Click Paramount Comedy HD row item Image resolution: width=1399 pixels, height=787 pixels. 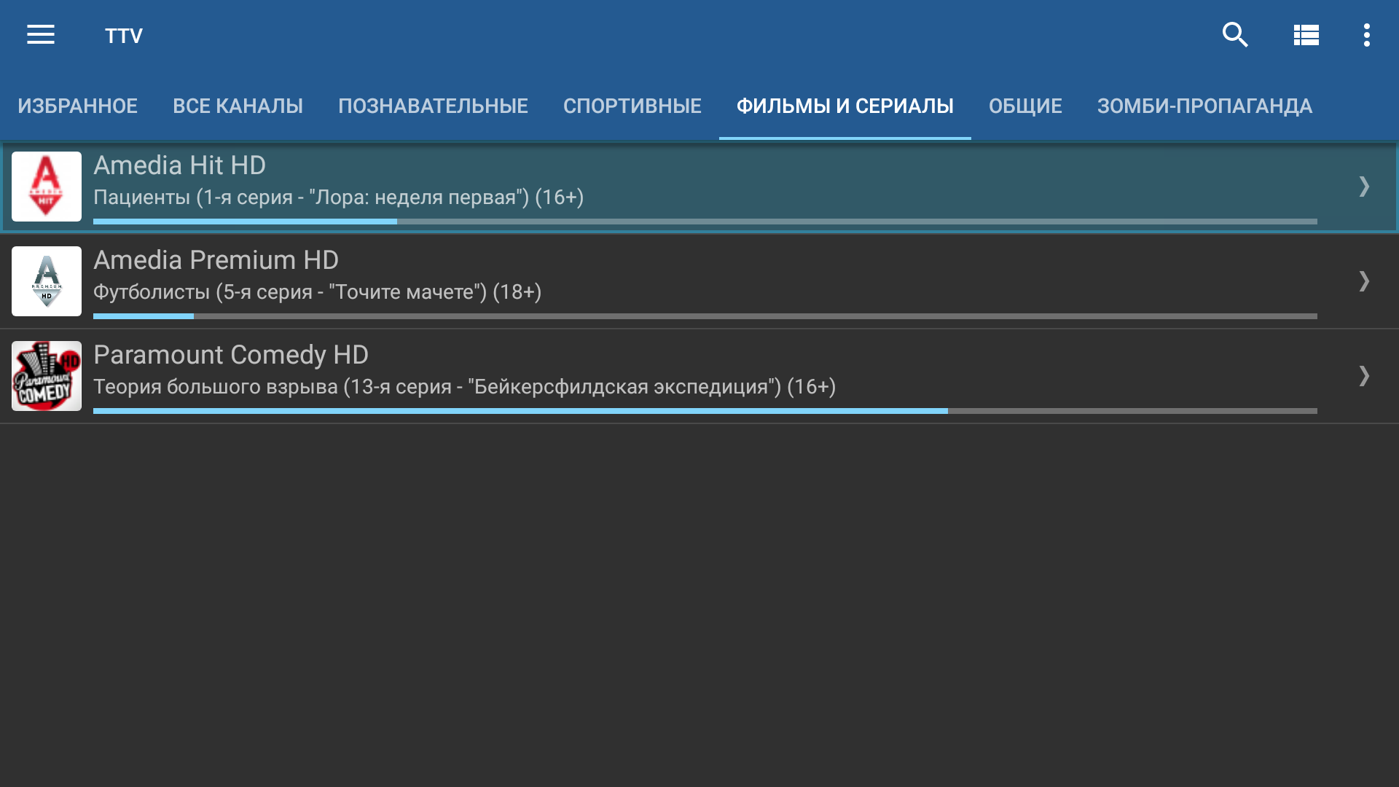(x=699, y=375)
